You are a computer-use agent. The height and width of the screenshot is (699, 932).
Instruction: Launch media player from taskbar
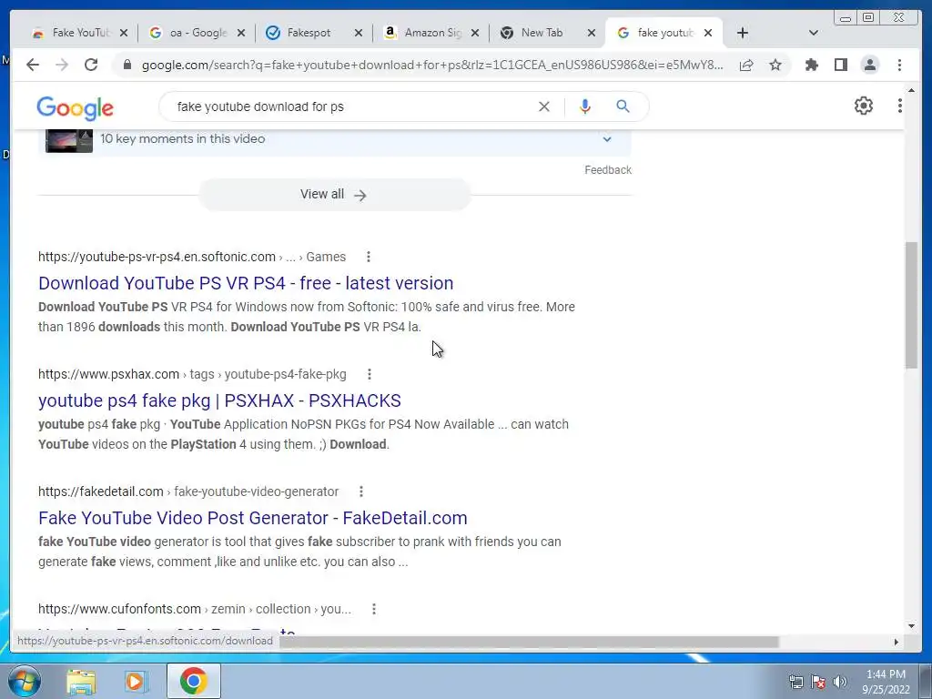[x=136, y=682]
